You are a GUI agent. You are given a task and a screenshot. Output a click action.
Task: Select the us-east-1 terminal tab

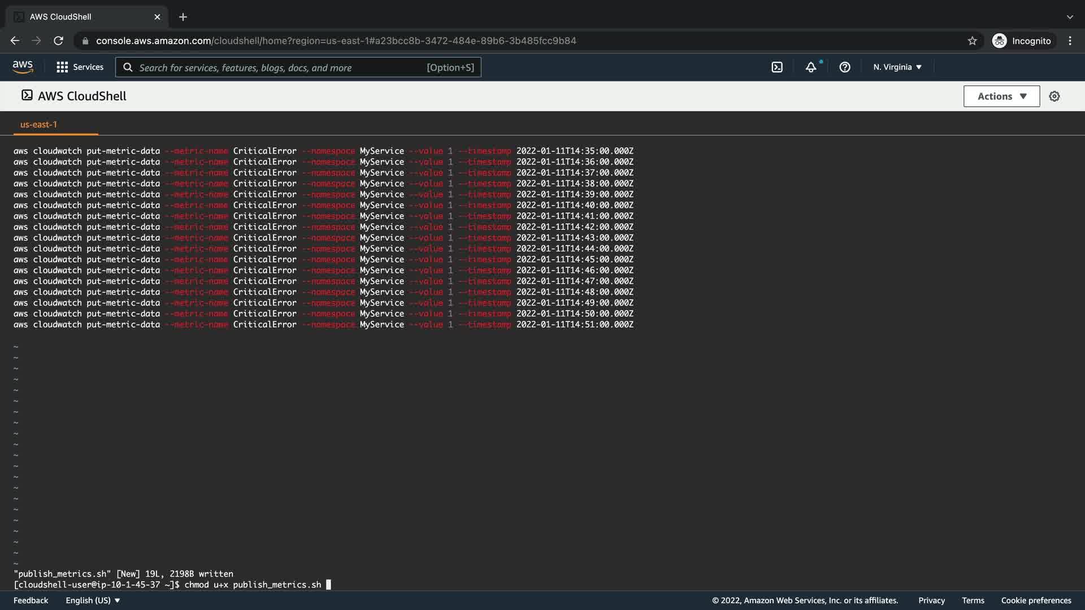38,124
